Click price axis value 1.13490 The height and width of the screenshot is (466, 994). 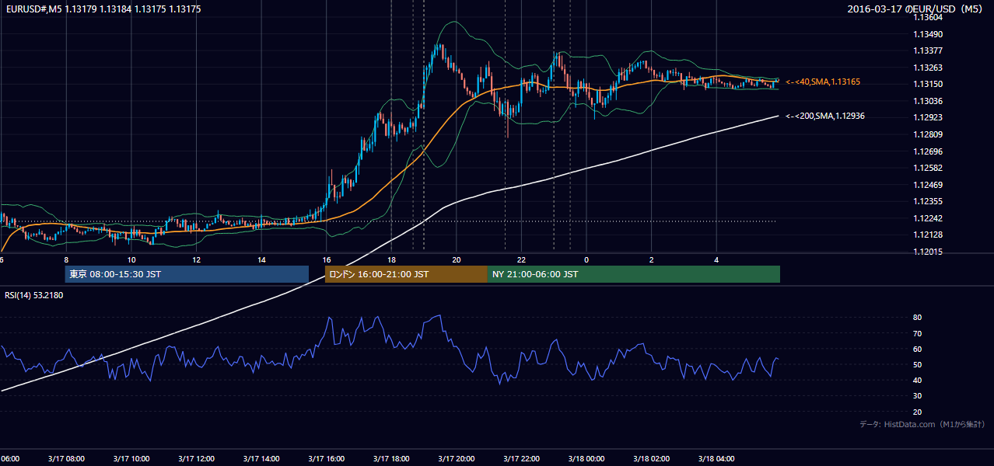[x=928, y=34]
